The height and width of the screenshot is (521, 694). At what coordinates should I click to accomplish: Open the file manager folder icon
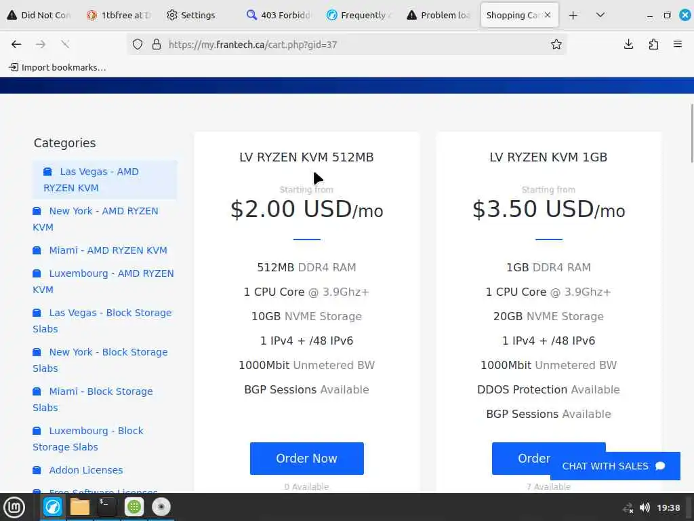point(80,507)
